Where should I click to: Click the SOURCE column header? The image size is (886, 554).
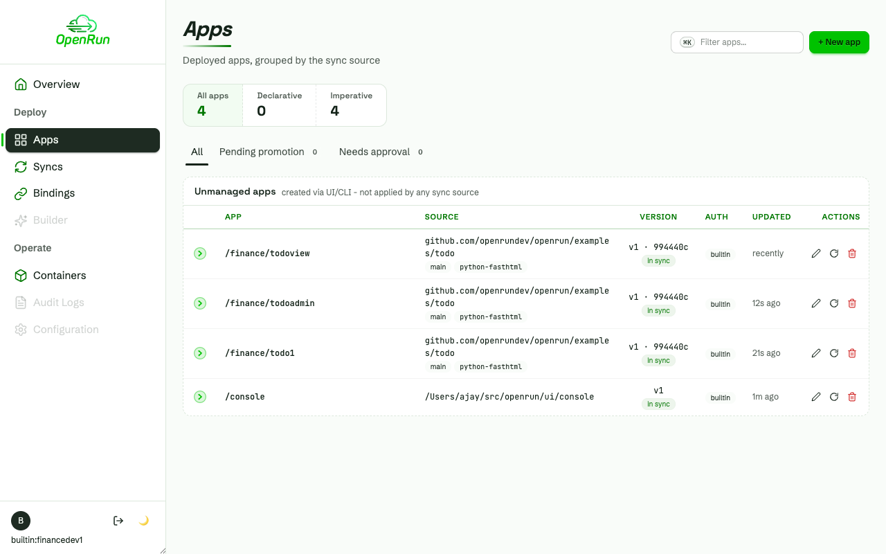click(x=442, y=217)
